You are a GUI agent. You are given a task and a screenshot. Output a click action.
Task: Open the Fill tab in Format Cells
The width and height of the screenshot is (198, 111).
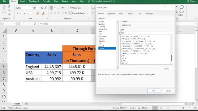click(140, 14)
